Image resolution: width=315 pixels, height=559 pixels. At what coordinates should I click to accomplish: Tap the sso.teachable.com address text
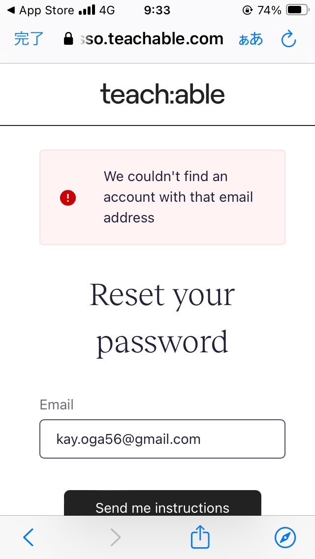click(x=152, y=39)
